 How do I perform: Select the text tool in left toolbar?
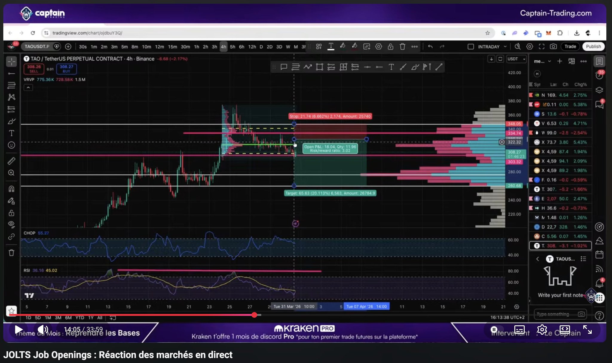pos(11,133)
